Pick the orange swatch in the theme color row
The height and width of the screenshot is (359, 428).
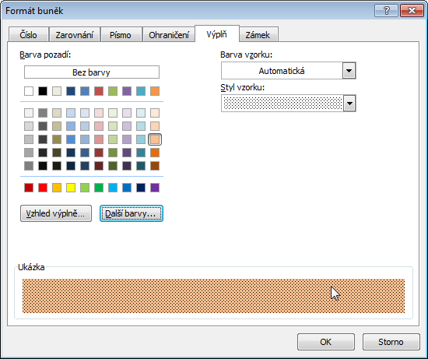[155, 91]
